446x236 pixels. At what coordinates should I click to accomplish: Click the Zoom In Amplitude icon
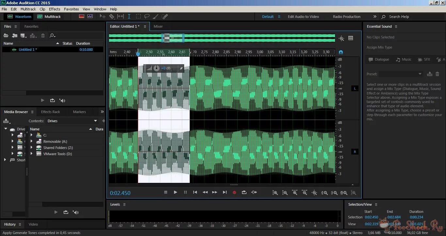point(275,193)
